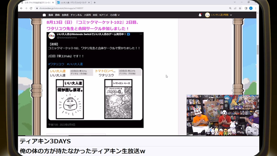Close the first browser tab

point(53,3)
